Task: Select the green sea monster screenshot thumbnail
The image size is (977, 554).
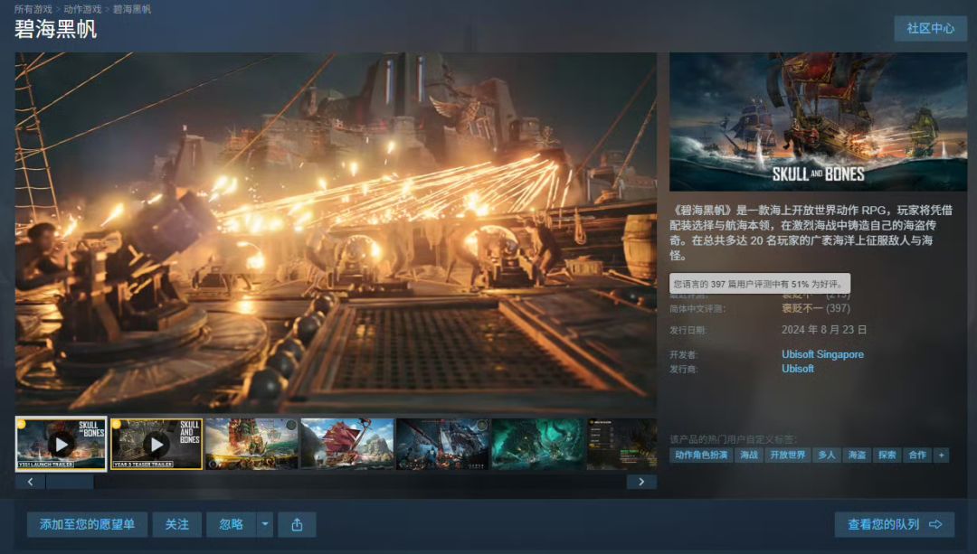Action: [538, 444]
